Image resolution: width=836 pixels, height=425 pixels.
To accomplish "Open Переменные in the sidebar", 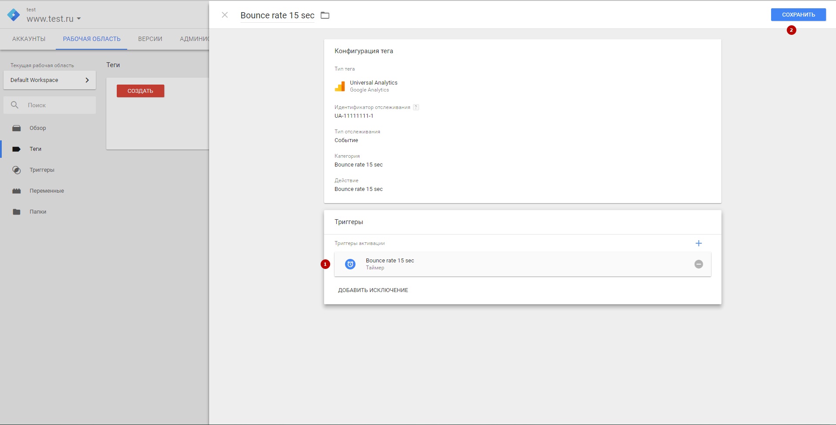I will pos(47,191).
